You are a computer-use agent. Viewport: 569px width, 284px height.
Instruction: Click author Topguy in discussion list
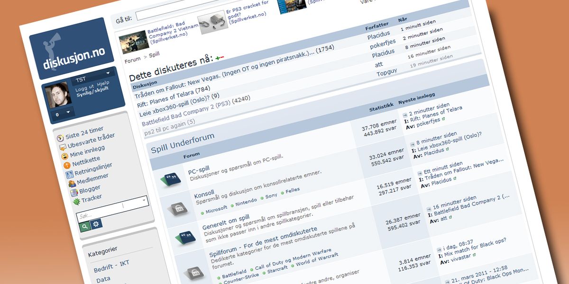pyautogui.click(x=388, y=72)
